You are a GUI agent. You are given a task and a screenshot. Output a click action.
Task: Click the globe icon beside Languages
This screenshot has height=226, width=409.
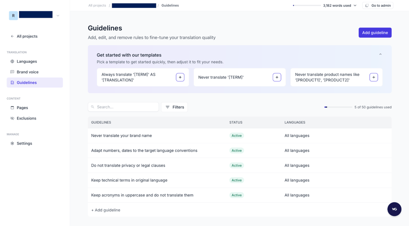click(12, 61)
